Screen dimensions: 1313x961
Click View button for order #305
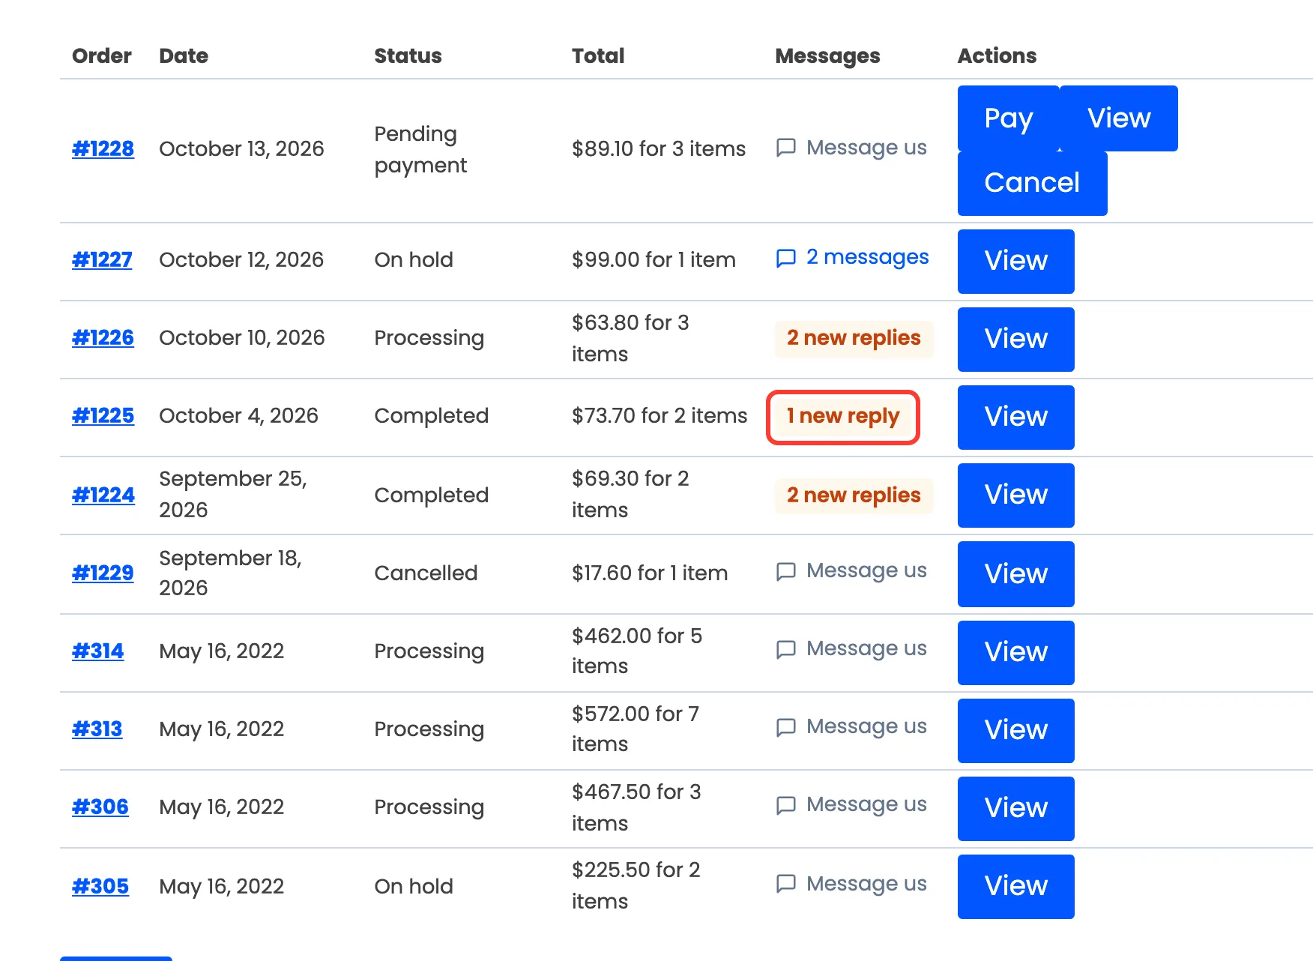click(1015, 886)
